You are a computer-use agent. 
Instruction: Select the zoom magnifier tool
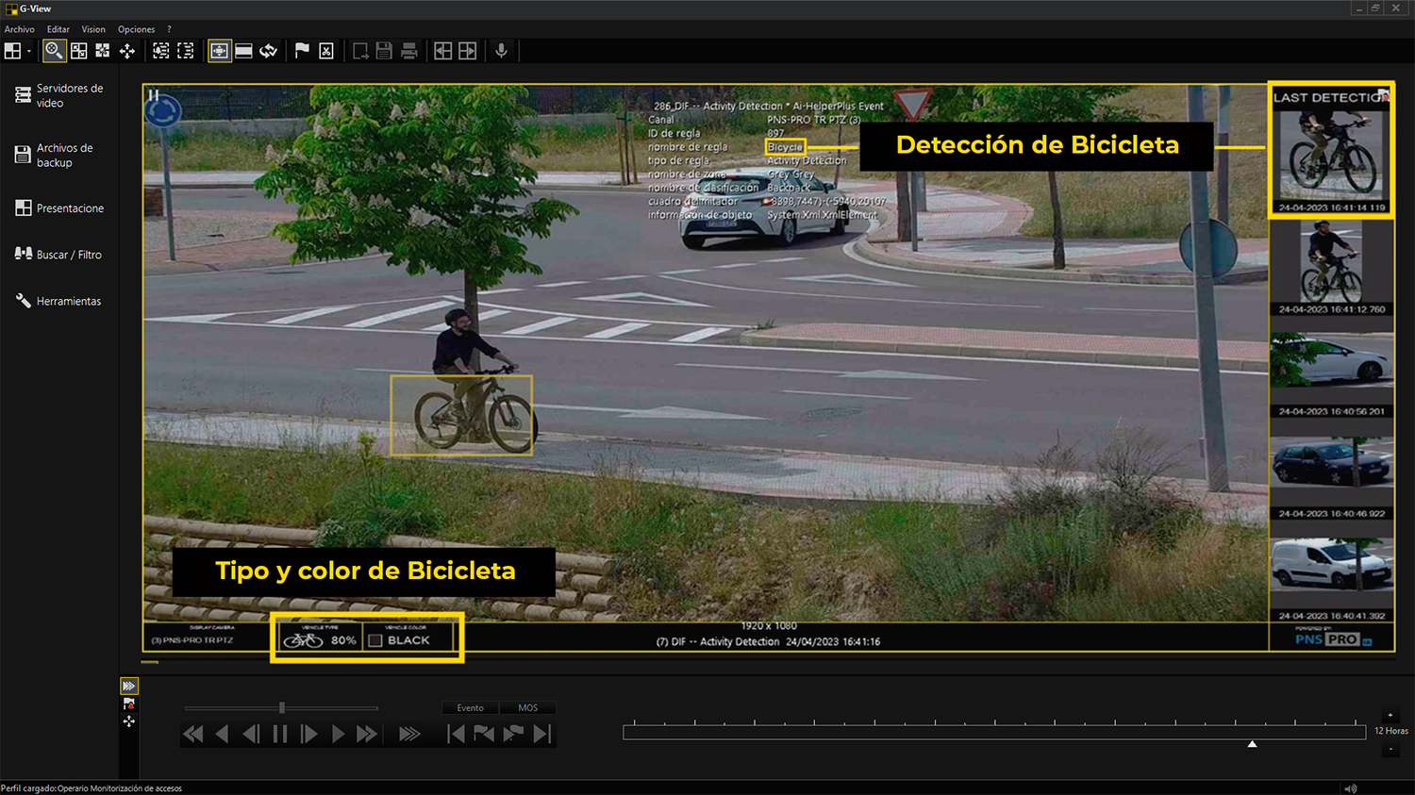coord(54,51)
